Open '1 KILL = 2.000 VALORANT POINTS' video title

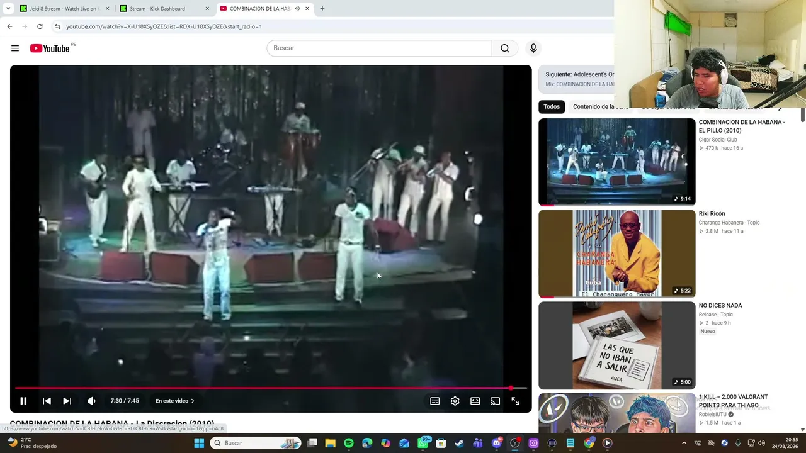point(733,401)
